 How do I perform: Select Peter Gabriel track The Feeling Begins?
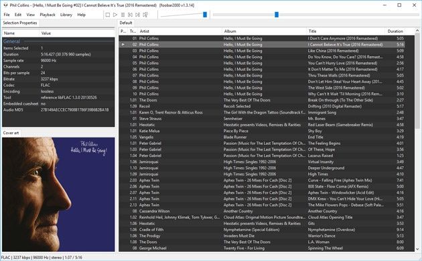[x=262, y=144]
